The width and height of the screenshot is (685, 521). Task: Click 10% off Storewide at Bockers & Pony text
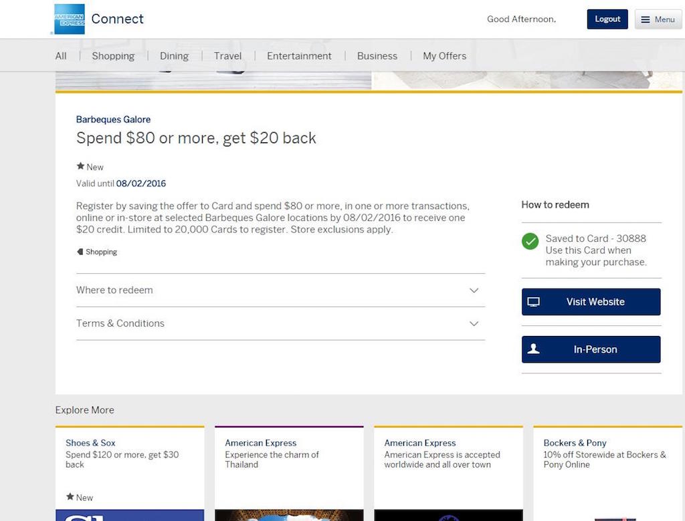coord(605,460)
